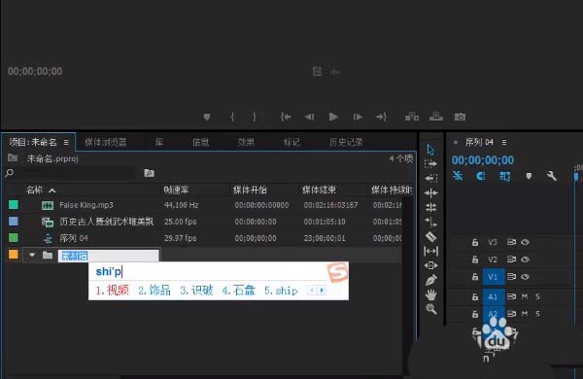Switch to Markers tab
This screenshot has height=379, width=583.
pyautogui.click(x=291, y=143)
